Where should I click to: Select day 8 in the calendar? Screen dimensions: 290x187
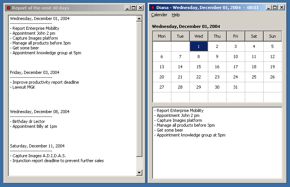click(198, 57)
